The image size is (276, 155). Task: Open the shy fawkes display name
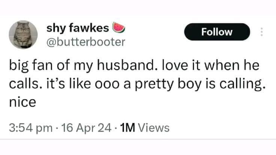click(77, 27)
